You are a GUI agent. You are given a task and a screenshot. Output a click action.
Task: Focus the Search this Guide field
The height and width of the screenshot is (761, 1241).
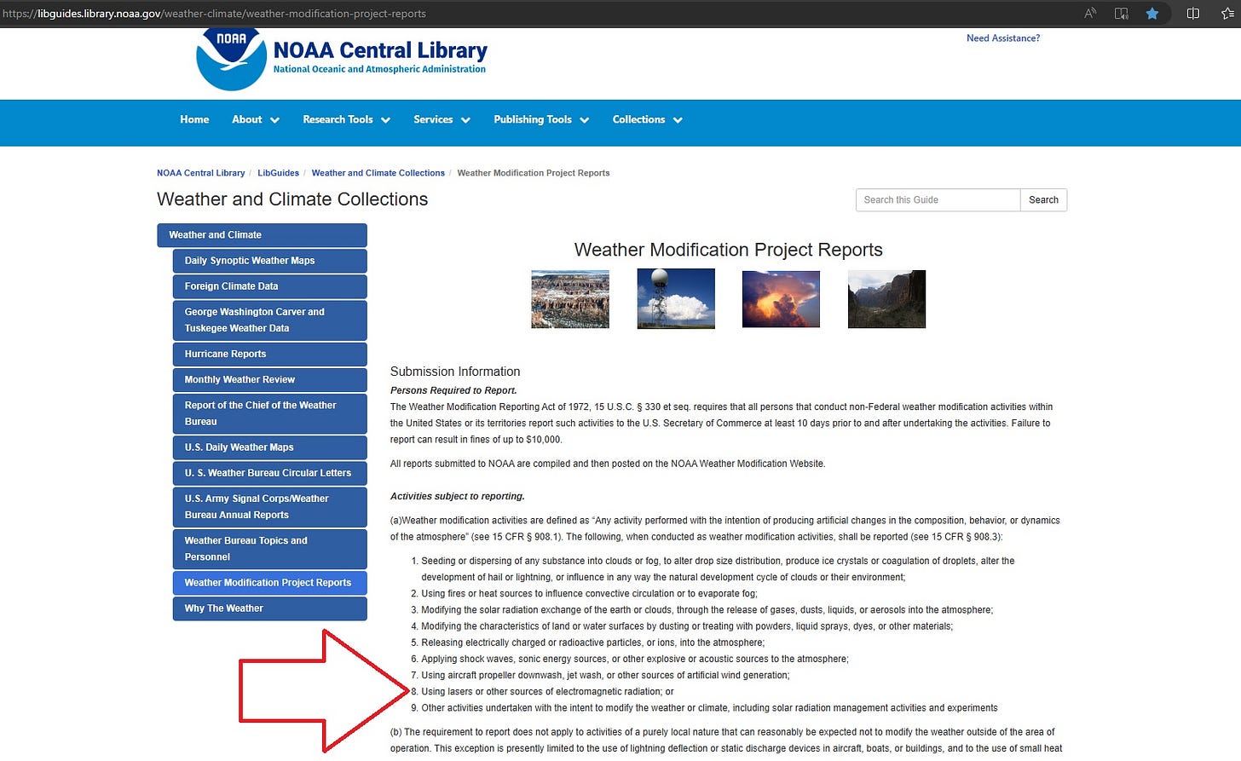pyautogui.click(x=938, y=199)
